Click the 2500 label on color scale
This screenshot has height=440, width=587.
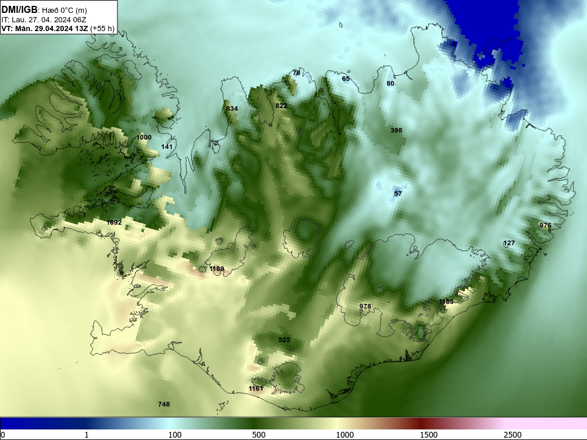click(x=512, y=435)
